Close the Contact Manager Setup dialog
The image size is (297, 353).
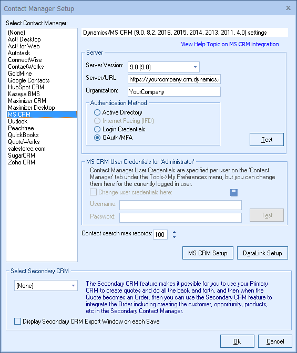(x=288, y=8)
